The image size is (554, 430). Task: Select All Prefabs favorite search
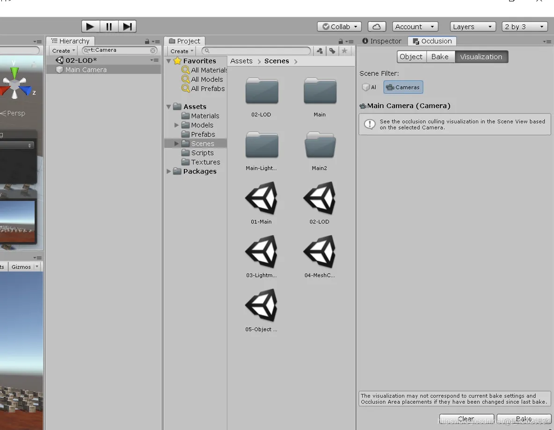[203, 88]
